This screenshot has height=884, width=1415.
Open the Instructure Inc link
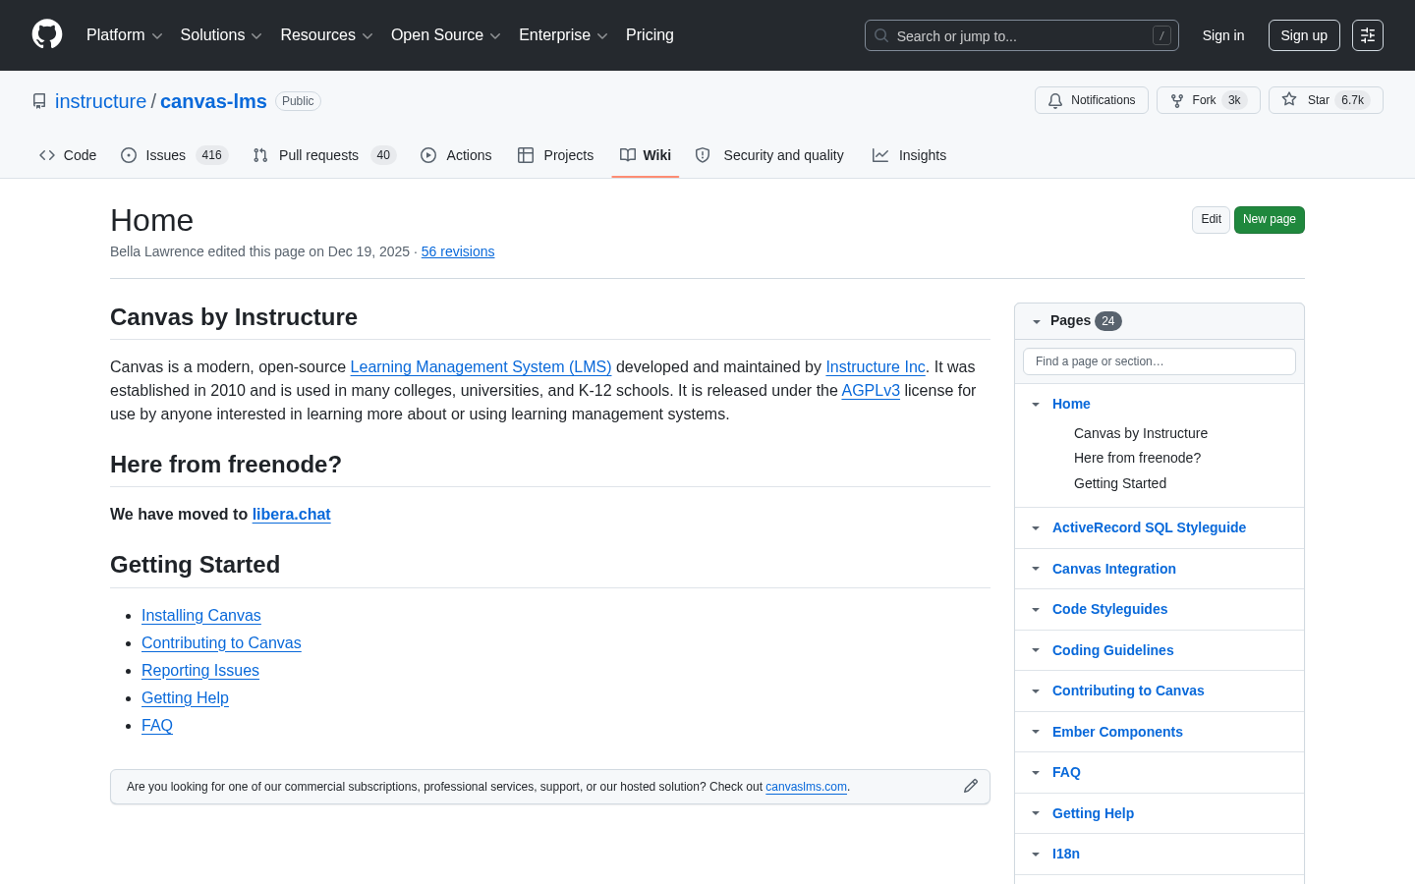[876, 366]
